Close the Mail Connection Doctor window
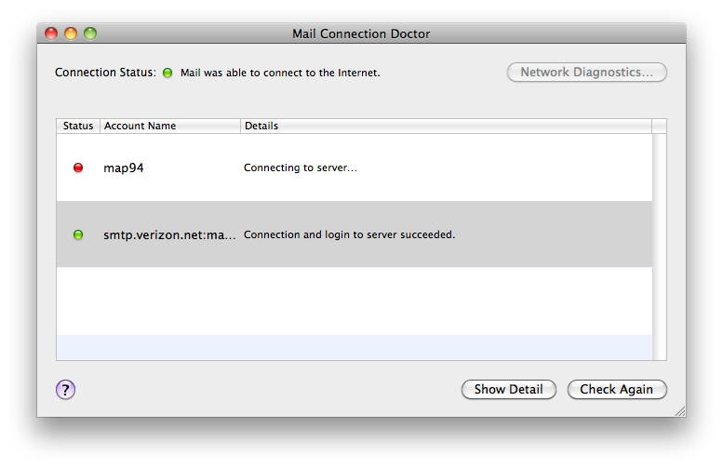723x468 pixels. 52,33
